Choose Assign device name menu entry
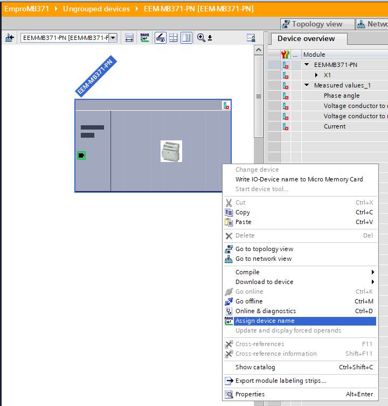Screen dimensions: 388x406 coord(300,321)
